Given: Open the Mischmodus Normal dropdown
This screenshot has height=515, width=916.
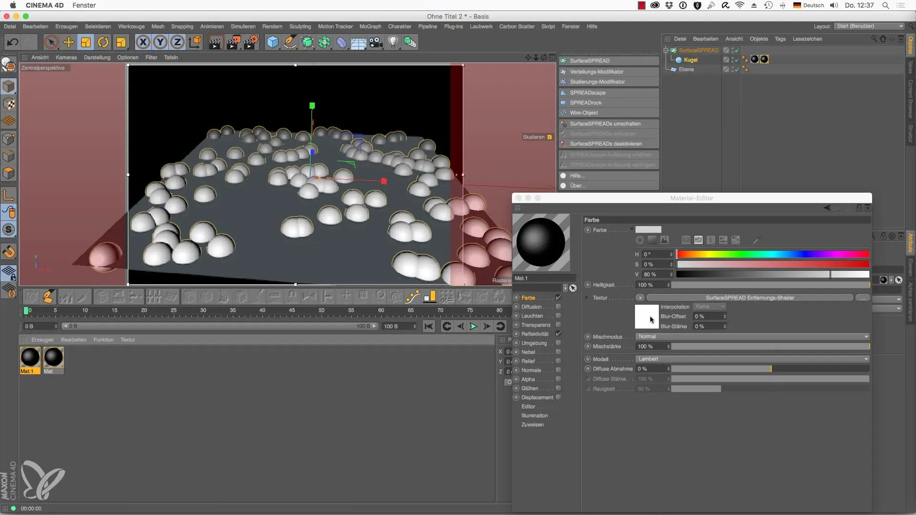Looking at the screenshot, I should (752, 337).
